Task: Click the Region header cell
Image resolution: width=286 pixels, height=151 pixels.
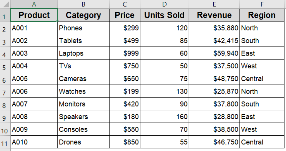Action: pos(262,15)
